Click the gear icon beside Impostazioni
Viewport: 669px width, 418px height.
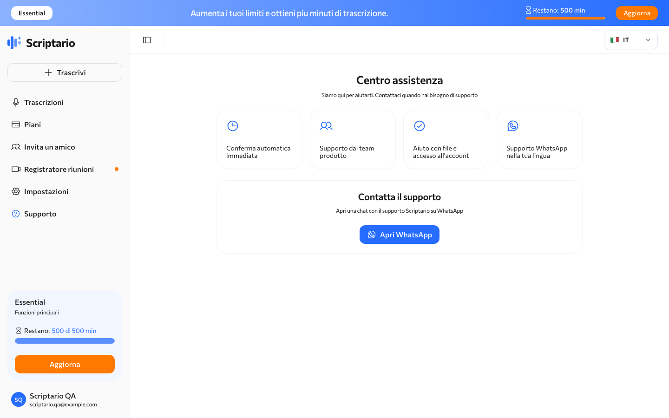(x=16, y=191)
